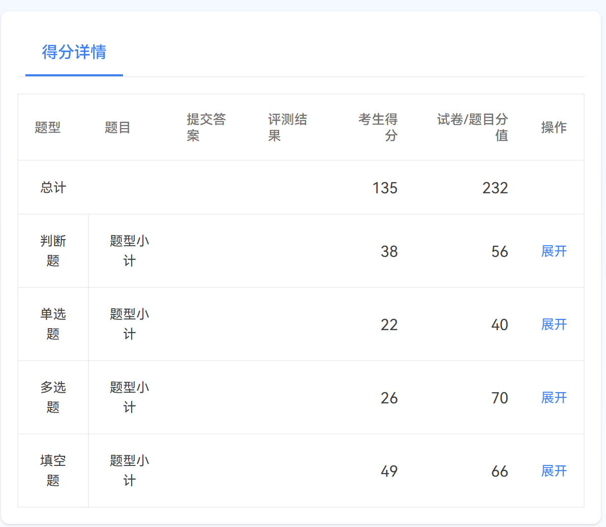
Task: Click the 多选题 question type cell
Action: (x=53, y=397)
